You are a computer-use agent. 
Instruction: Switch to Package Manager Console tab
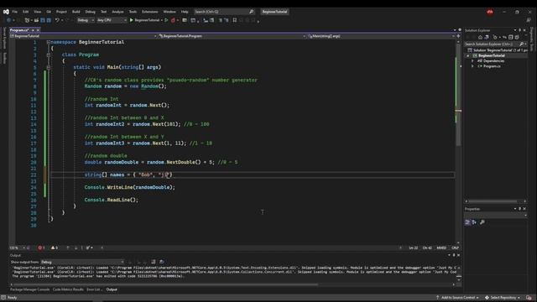tap(30, 289)
